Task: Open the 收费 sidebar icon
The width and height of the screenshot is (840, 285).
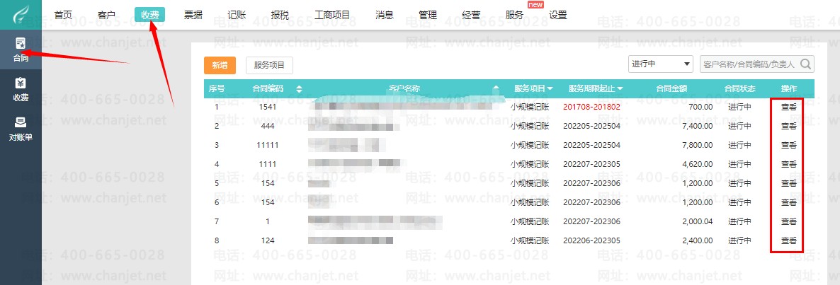Action: (21, 89)
